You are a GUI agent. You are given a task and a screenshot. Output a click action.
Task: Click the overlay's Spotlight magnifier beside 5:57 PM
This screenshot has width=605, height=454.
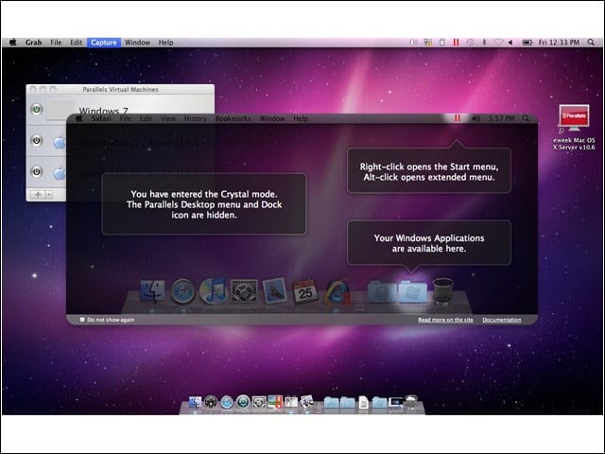526,118
